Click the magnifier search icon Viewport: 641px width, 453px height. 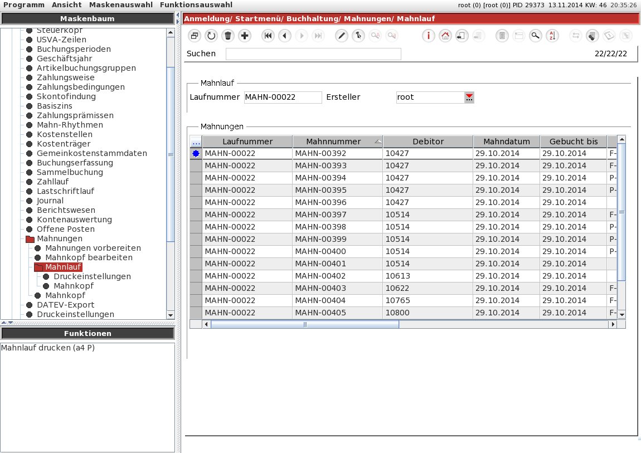coord(535,36)
